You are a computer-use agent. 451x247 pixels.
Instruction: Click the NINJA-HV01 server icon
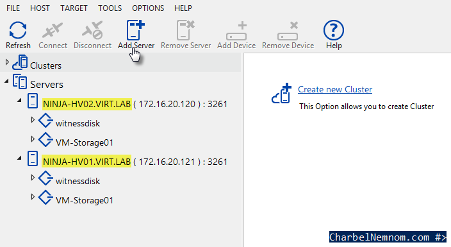pos(33,158)
